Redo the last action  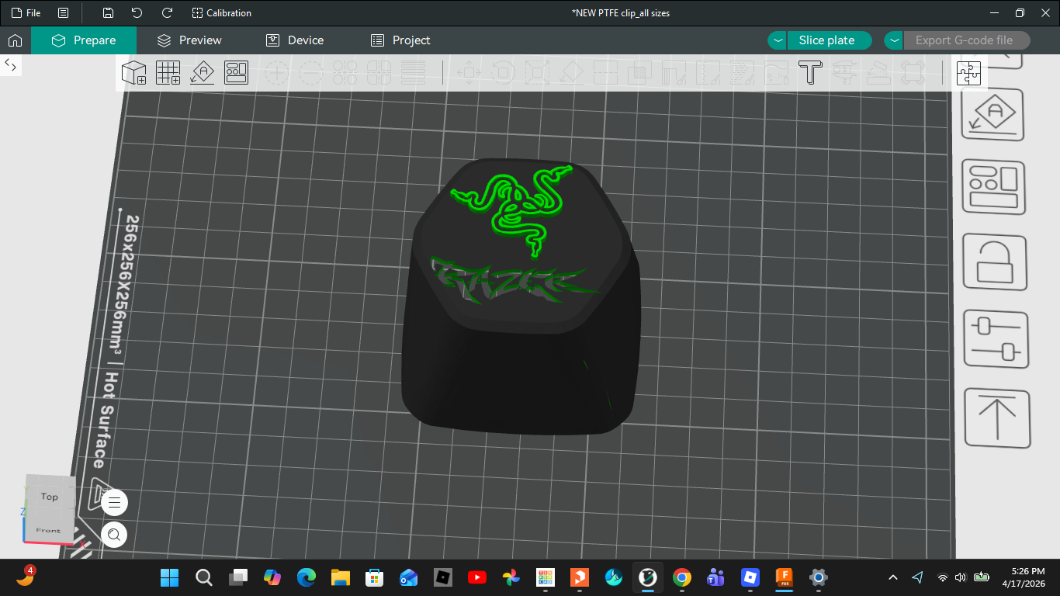pyautogui.click(x=167, y=13)
